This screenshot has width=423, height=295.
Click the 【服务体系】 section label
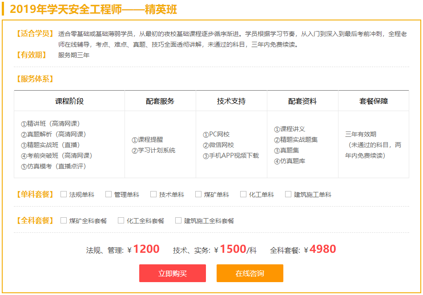pyautogui.click(x=35, y=79)
